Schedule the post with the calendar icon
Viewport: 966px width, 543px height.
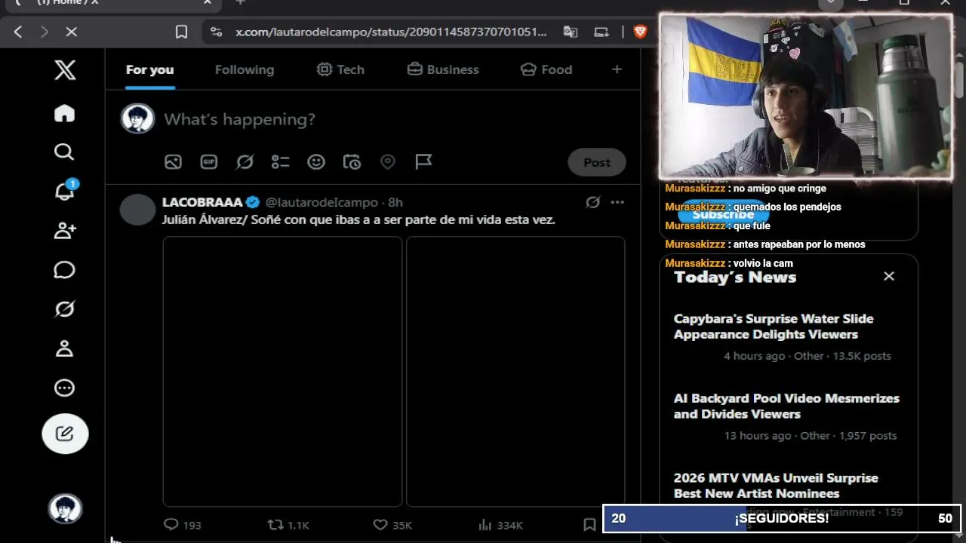tap(352, 161)
